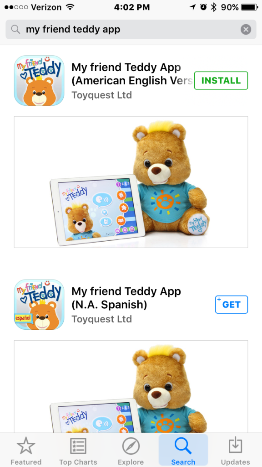
Task: Tap the battery indicator in status bar
Action: click(250, 7)
